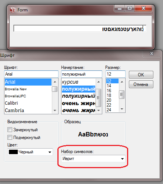Viewport: 163px width, 184px height.
Task: Click the size list scroll-down arrow
Action: [122, 109]
